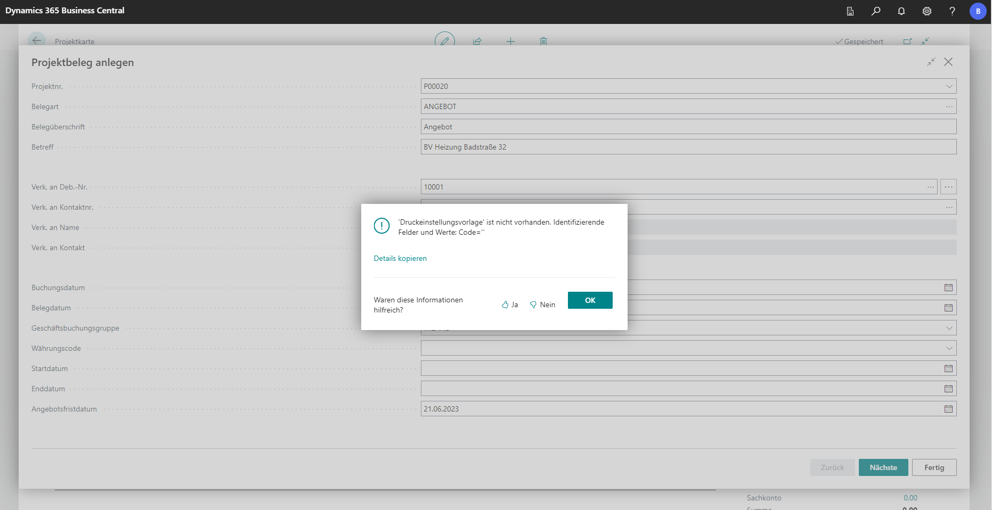Open calendar picker for Angebotsfristdatum
Image resolution: width=992 pixels, height=510 pixels.
click(x=948, y=409)
